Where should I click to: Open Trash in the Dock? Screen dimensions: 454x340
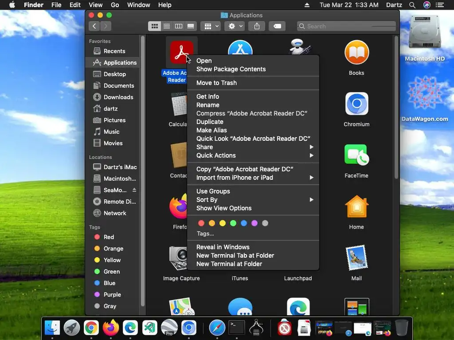tap(402, 328)
